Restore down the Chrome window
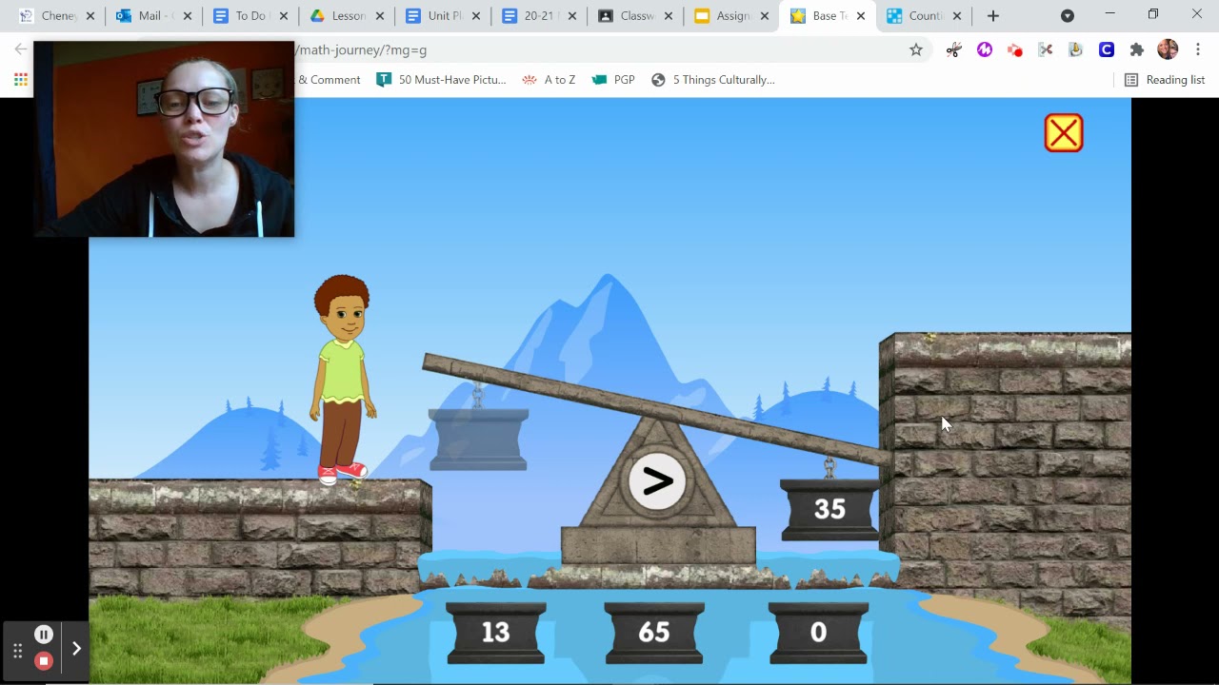 point(1153,14)
